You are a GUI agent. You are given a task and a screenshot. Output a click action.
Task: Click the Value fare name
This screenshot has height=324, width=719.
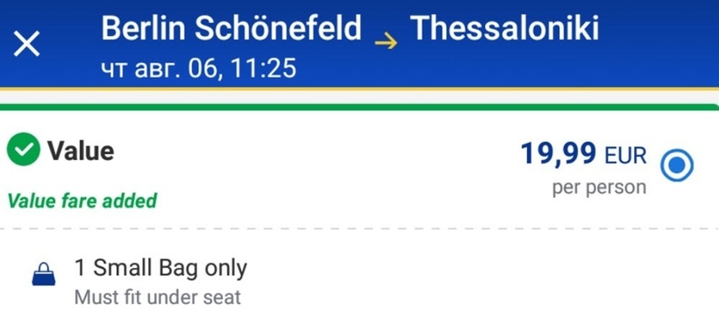point(81,150)
